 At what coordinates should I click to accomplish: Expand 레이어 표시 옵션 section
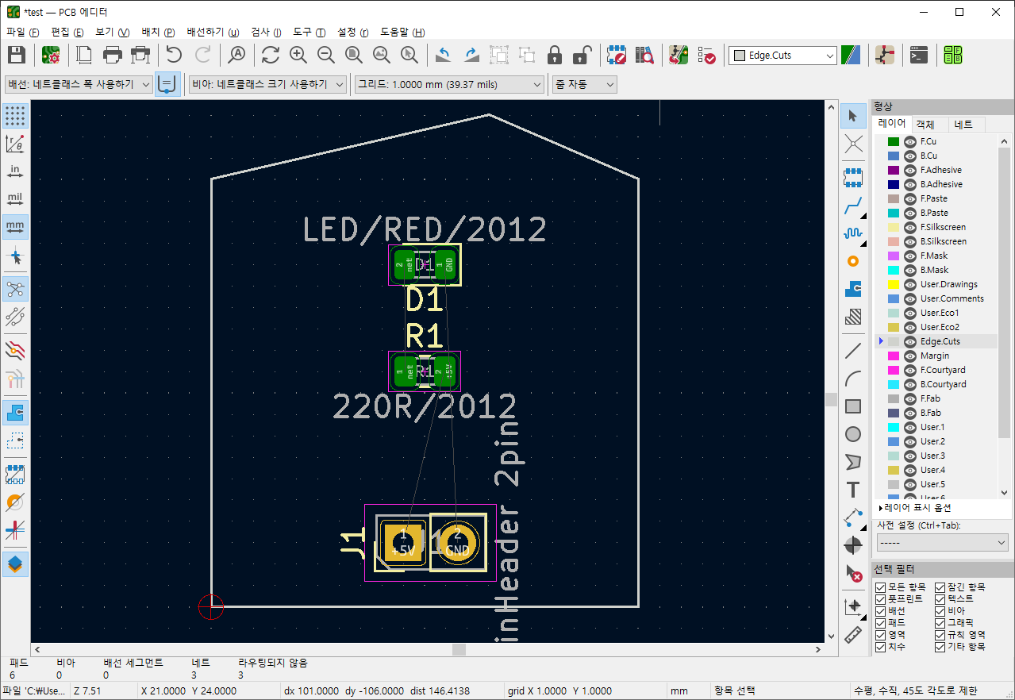click(x=915, y=508)
